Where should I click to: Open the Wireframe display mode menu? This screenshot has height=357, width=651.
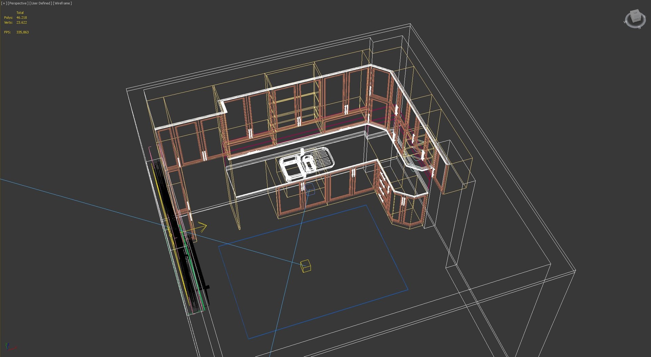(x=62, y=3)
